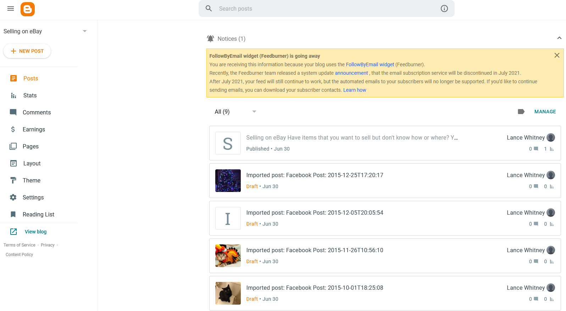Click views stats icon on 2015-12-25 post
Image resolution: width=566 pixels, height=311 pixels.
pyautogui.click(x=552, y=186)
